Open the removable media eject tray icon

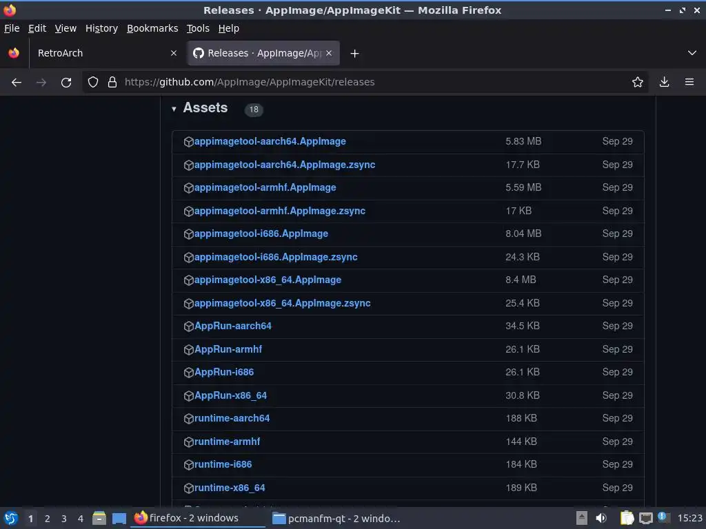[582, 518]
